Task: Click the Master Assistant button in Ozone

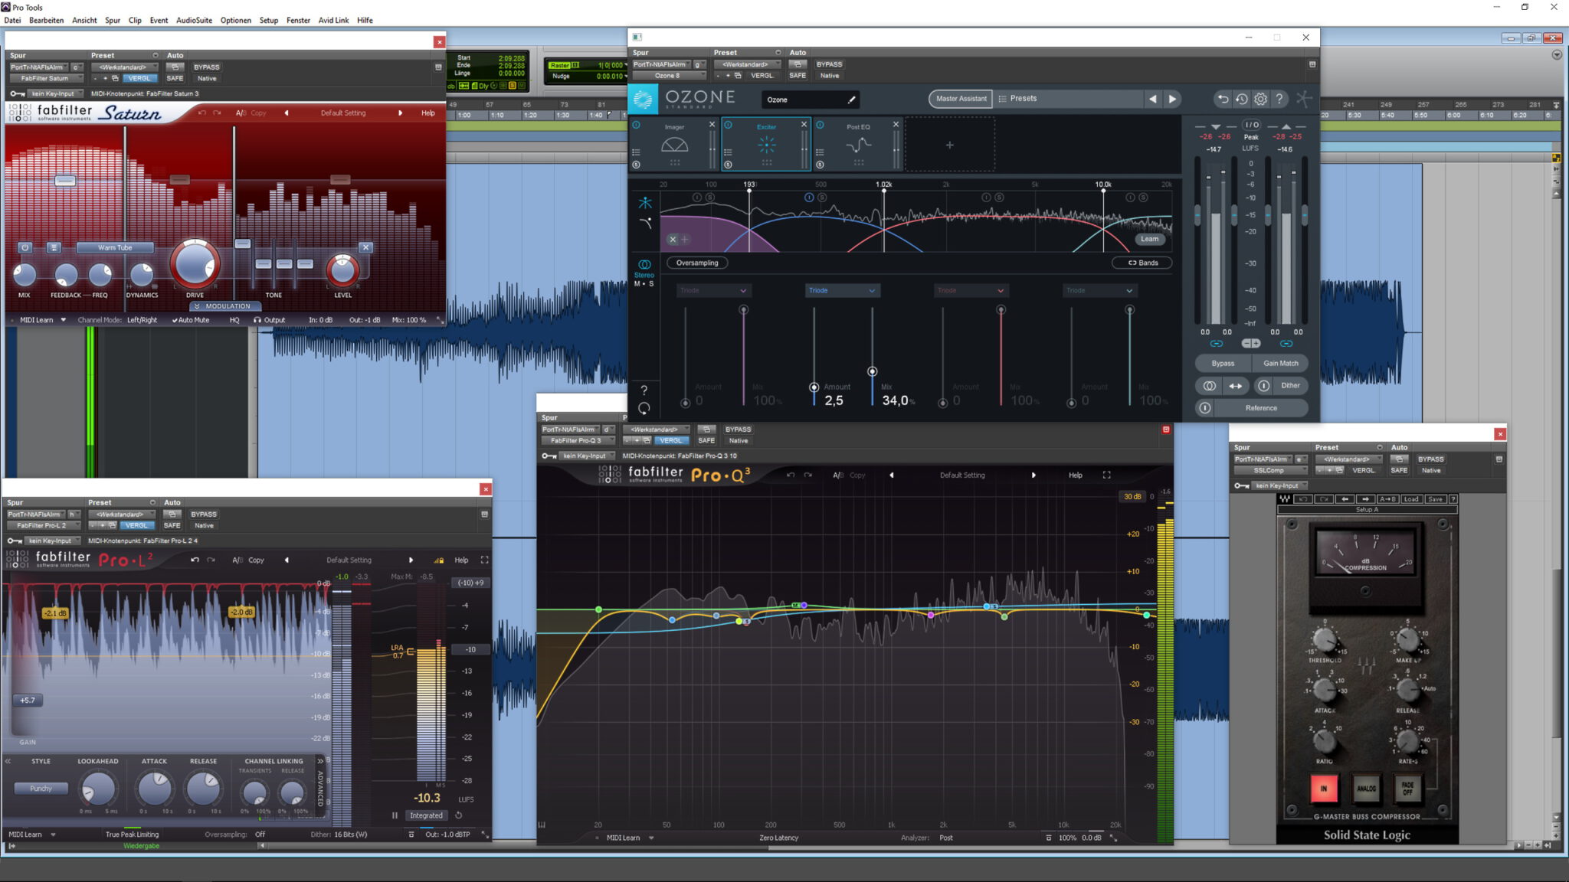Action: coord(961,99)
